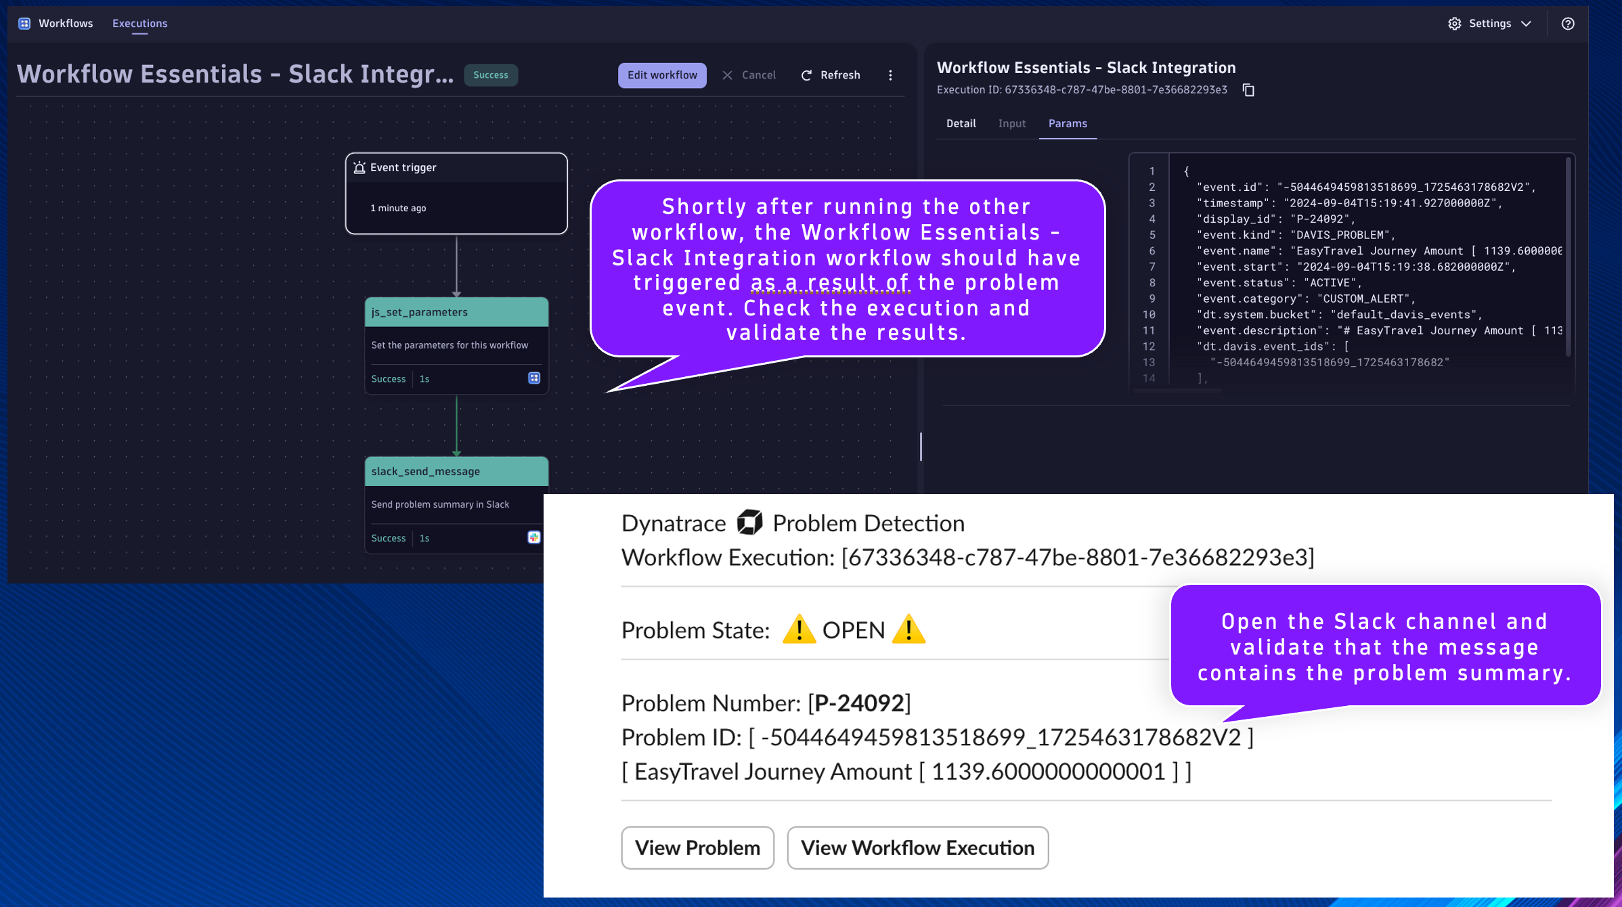Image resolution: width=1622 pixels, height=907 pixels.
Task: Click the "event.status" ACTIVE JSON line
Action: point(1279,283)
